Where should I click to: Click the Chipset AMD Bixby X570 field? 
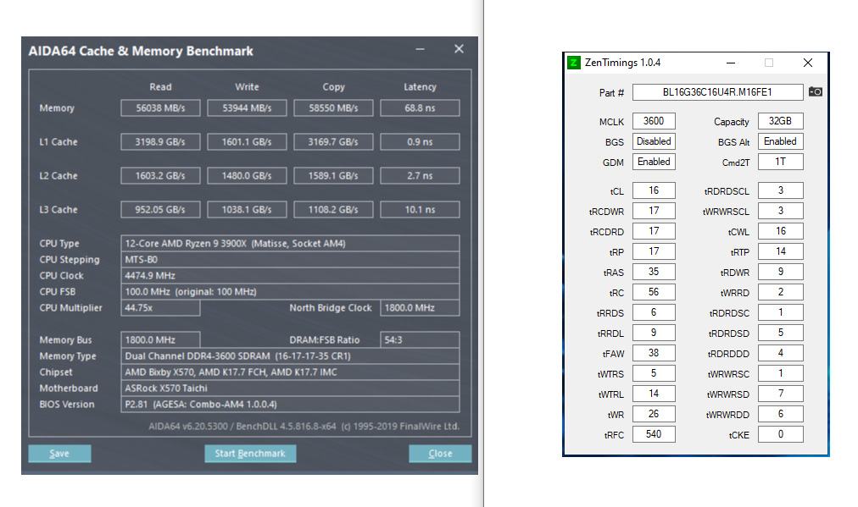[290, 372]
